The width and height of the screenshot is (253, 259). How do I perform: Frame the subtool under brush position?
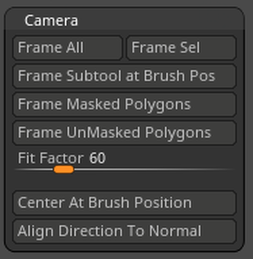pyautogui.click(x=124, y=76)
